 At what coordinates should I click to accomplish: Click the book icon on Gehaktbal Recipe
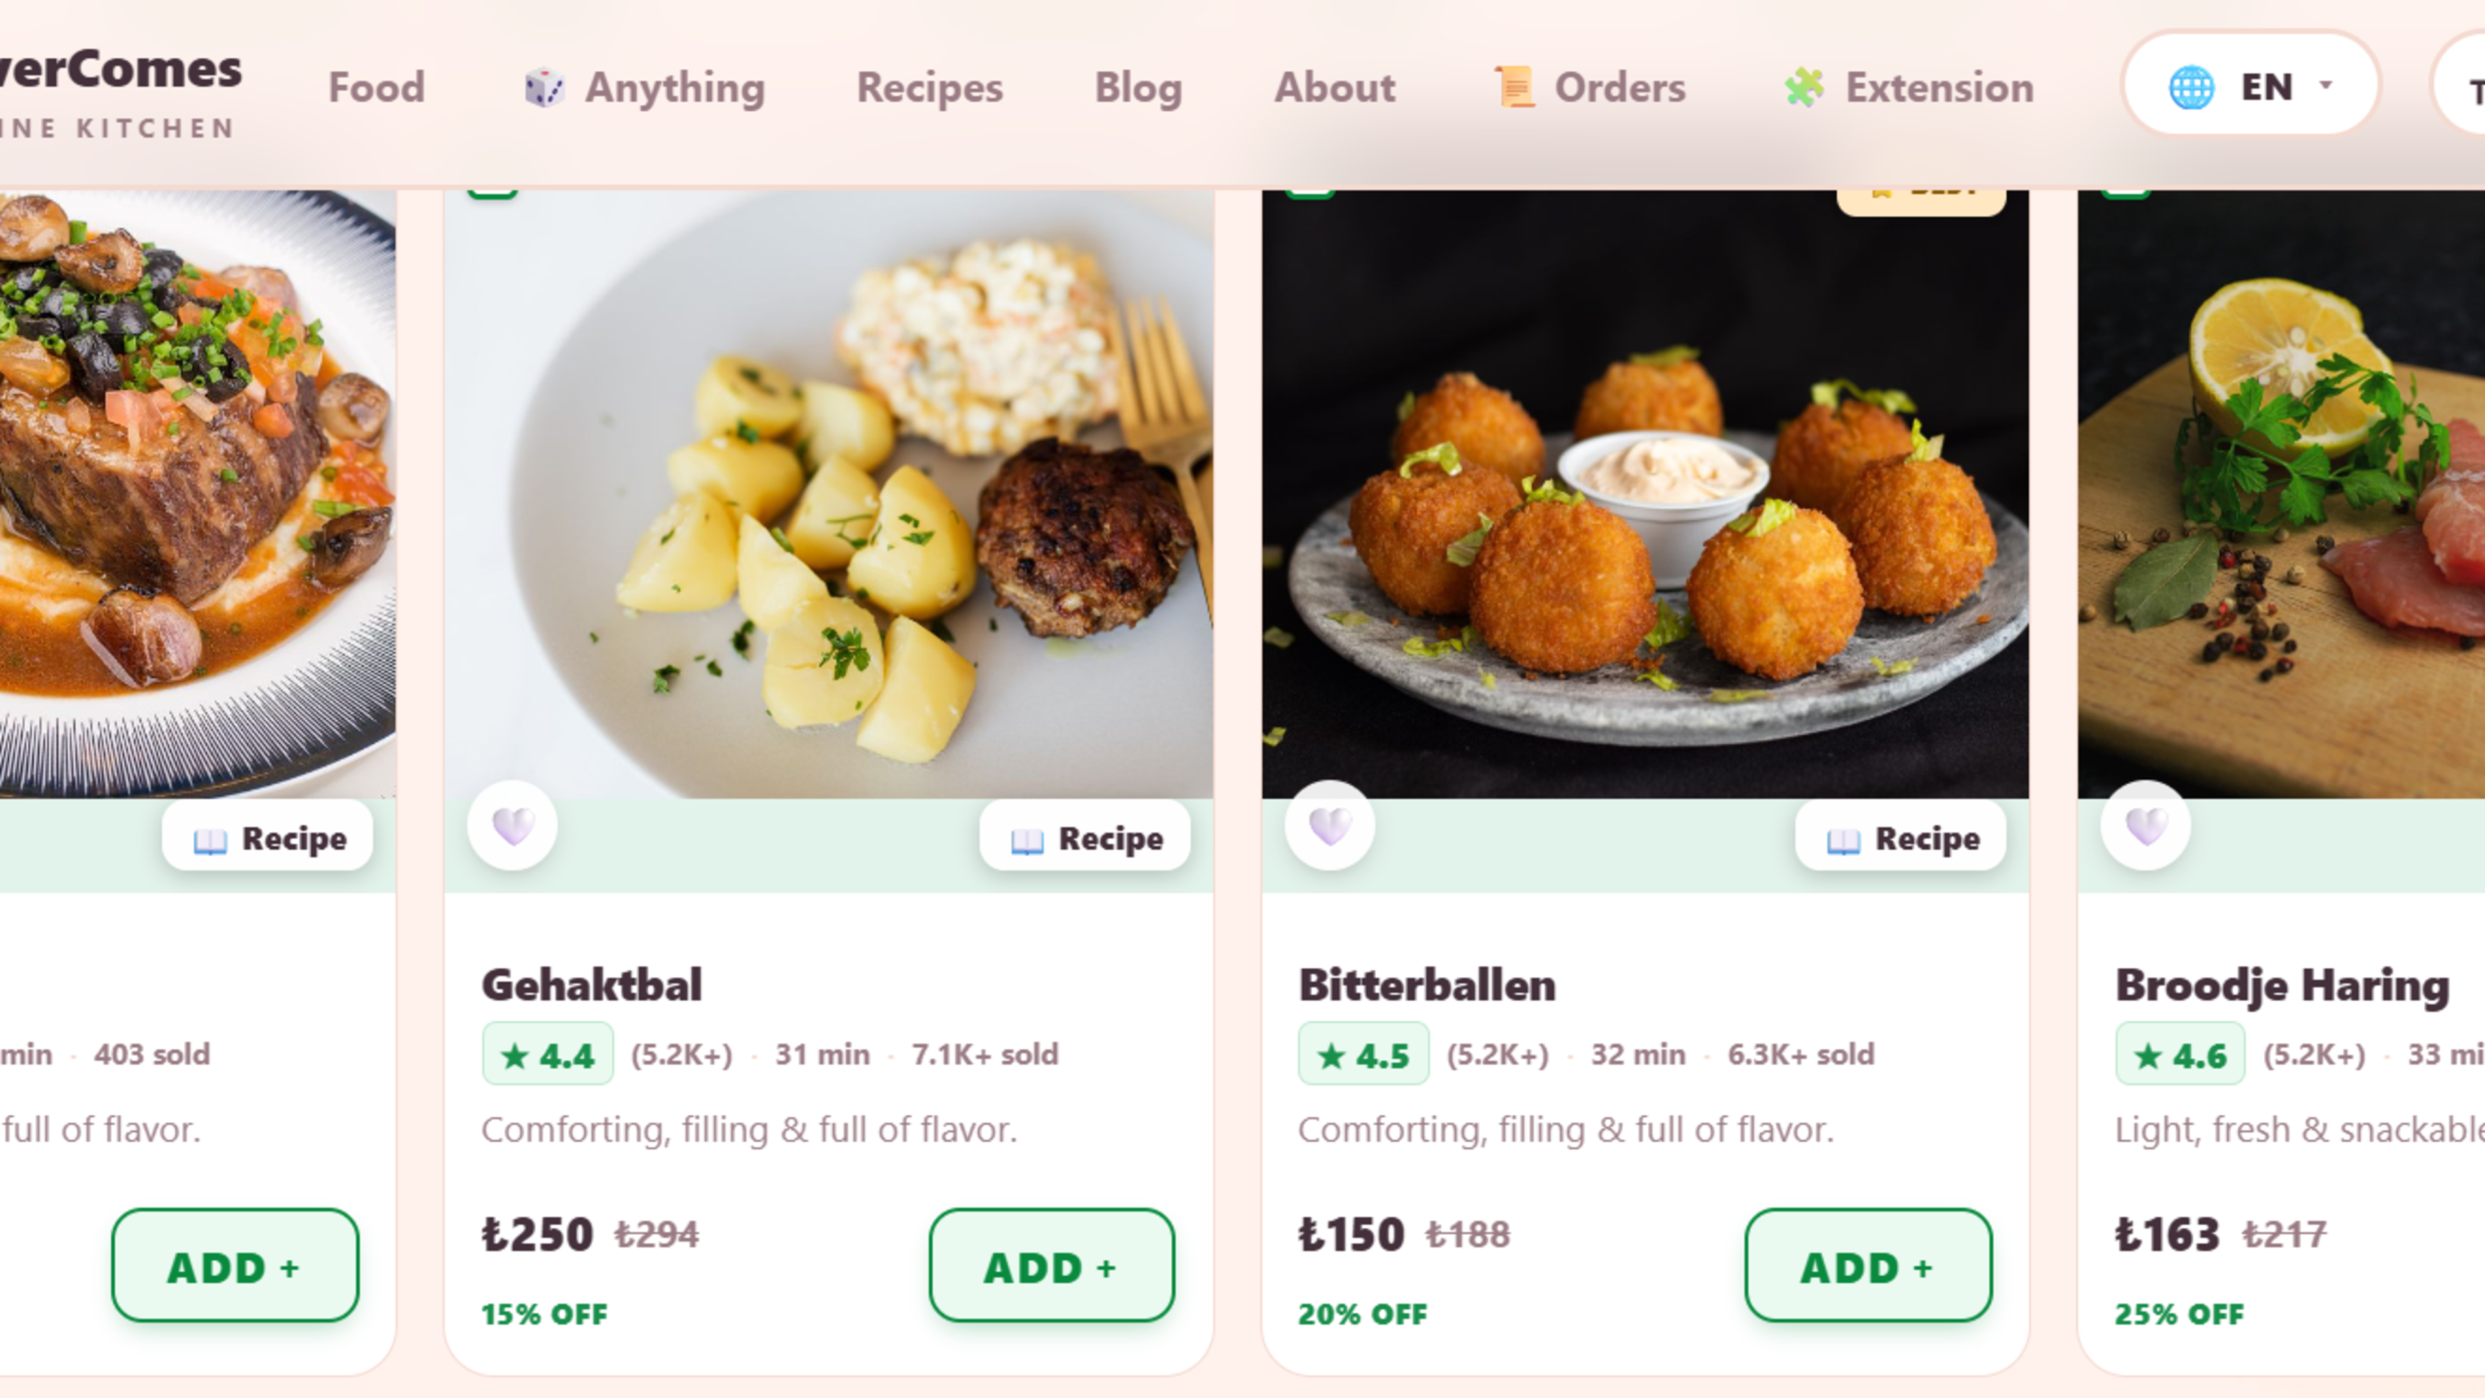coord(1026,840)
